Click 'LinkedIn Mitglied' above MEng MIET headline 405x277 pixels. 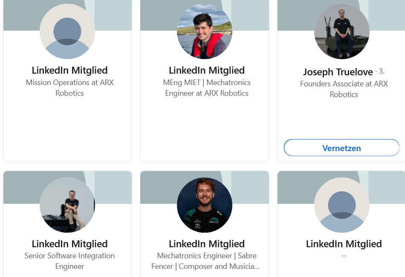click(x=207, y=70)
